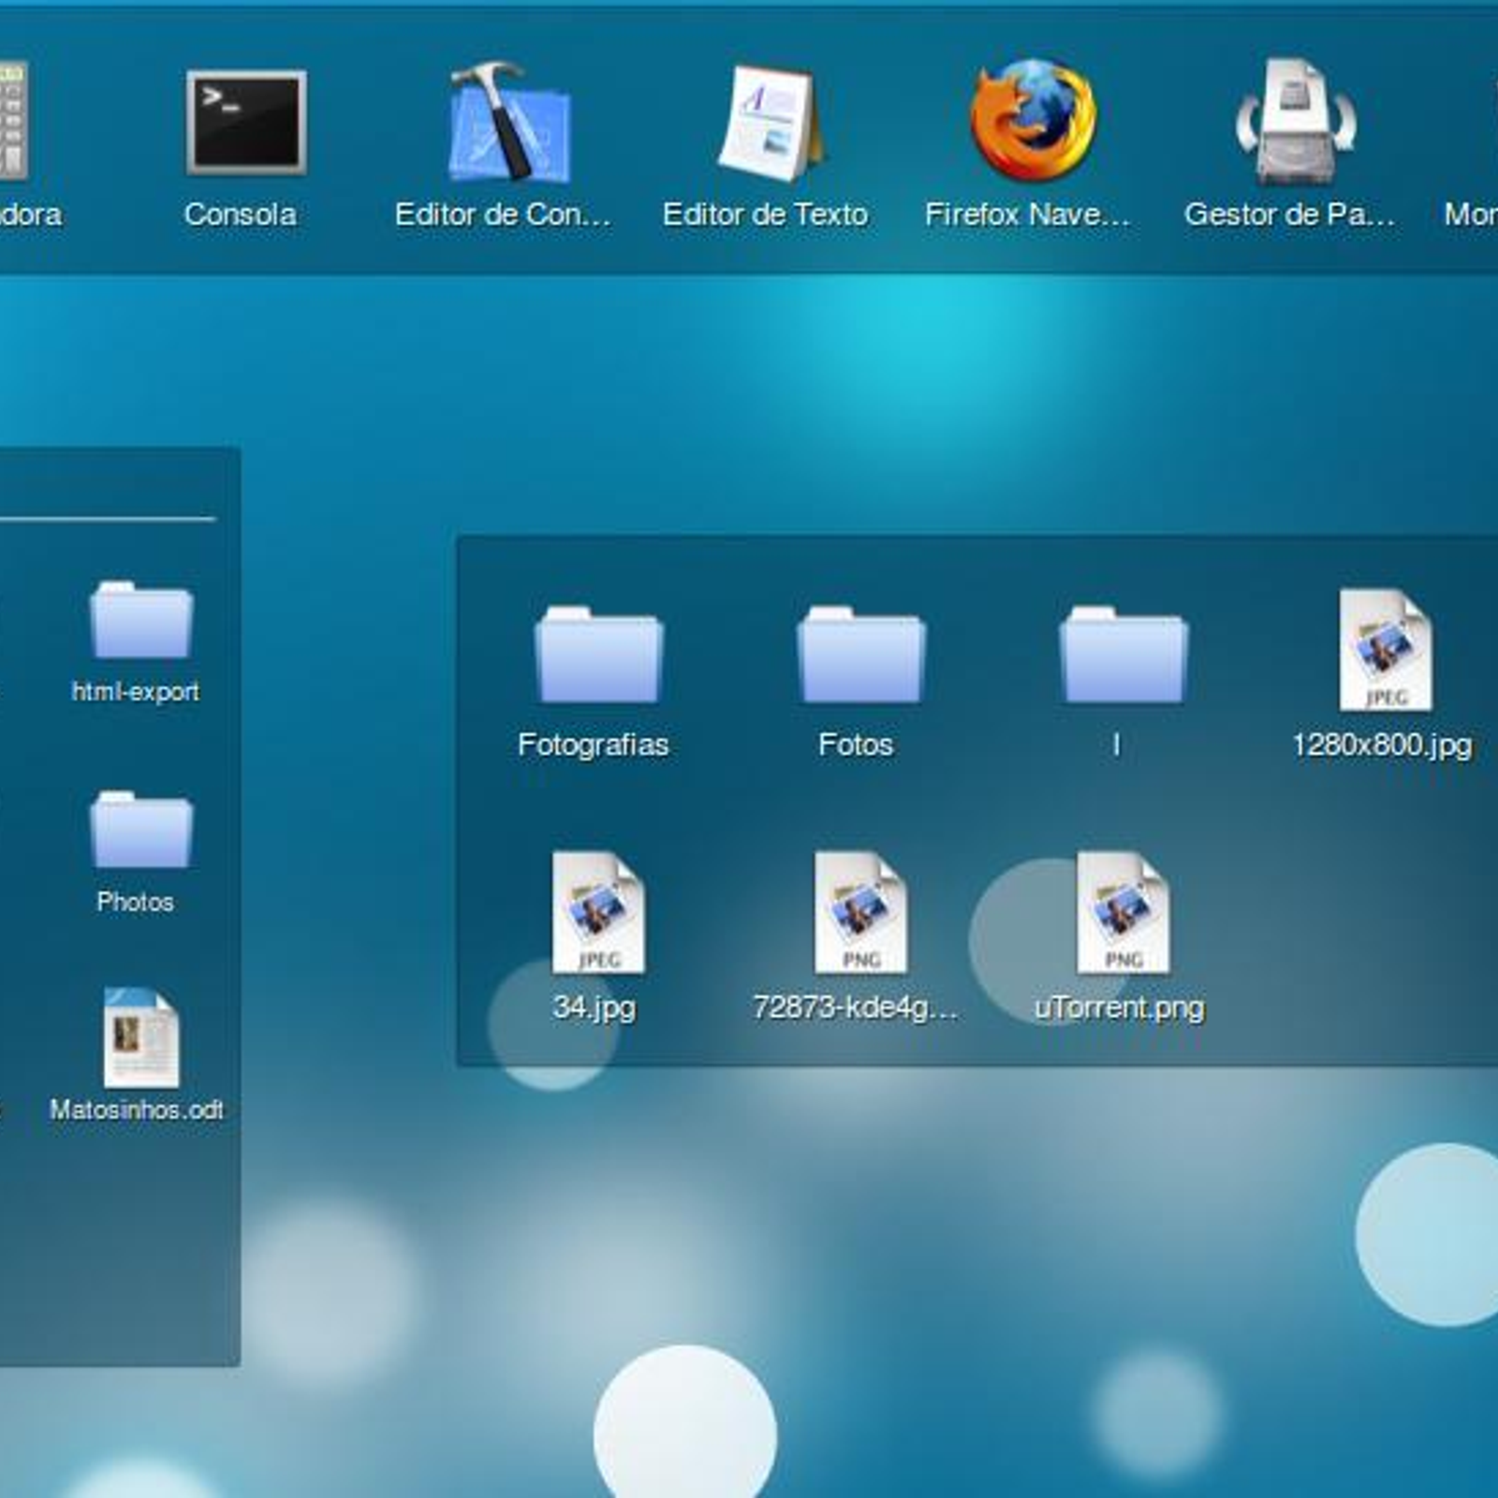Select the 1280x800.jpg file icon

coord(1386,650)
